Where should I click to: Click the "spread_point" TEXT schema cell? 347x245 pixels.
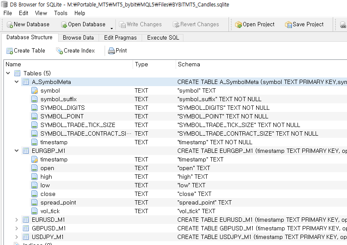pos(204,202)
